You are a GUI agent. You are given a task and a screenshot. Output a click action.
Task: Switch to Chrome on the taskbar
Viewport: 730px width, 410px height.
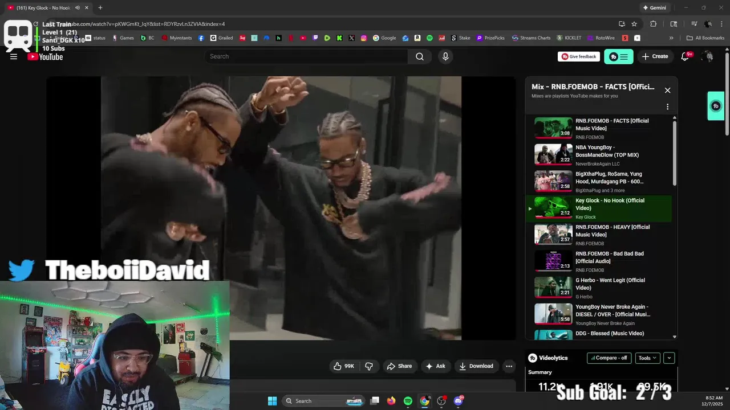pyautogui.click(x=424, y=401)
